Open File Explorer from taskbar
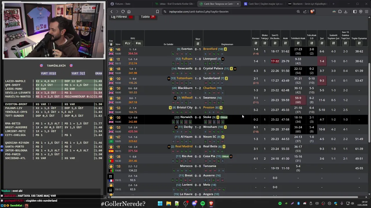 pos(168,203)
